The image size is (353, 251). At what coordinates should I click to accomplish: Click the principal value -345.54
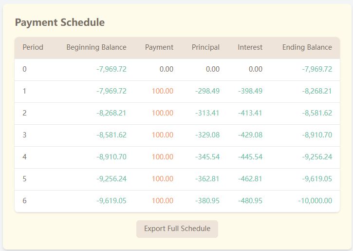207,157
